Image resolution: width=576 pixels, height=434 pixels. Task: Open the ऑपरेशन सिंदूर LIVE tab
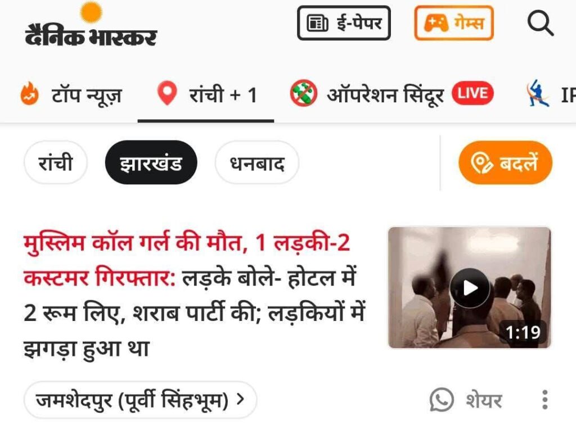[391, 94]
